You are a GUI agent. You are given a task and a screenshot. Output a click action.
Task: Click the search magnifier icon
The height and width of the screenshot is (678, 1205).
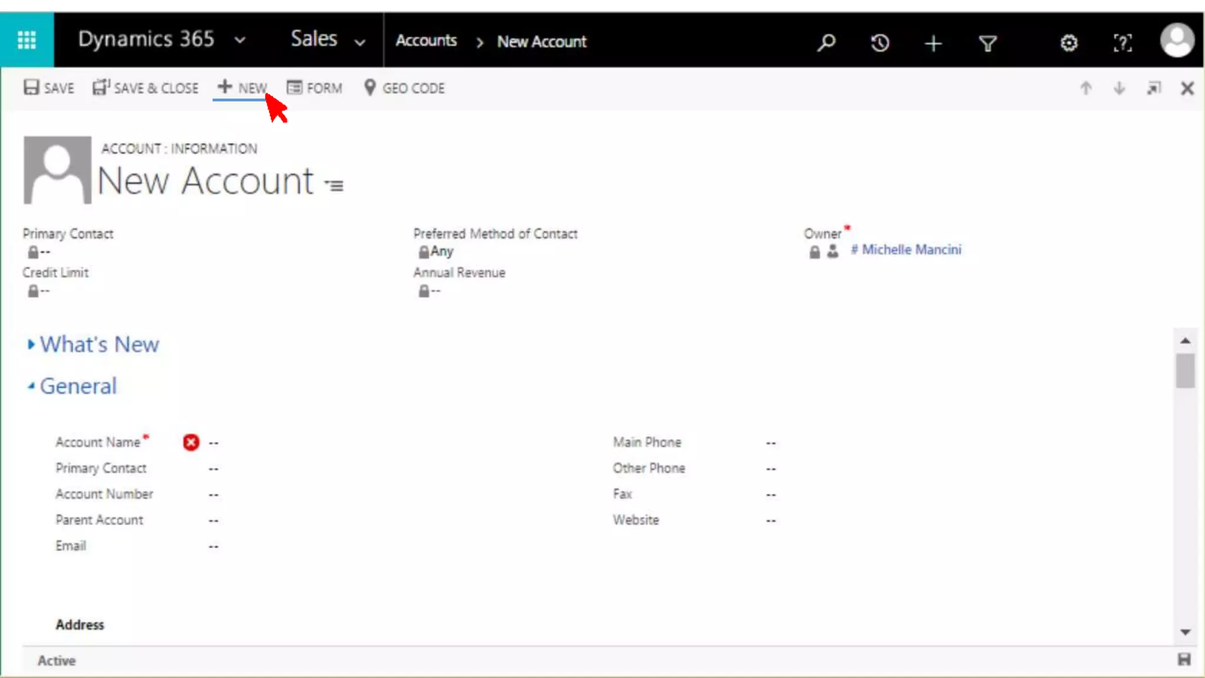click(x=826, y=42)
